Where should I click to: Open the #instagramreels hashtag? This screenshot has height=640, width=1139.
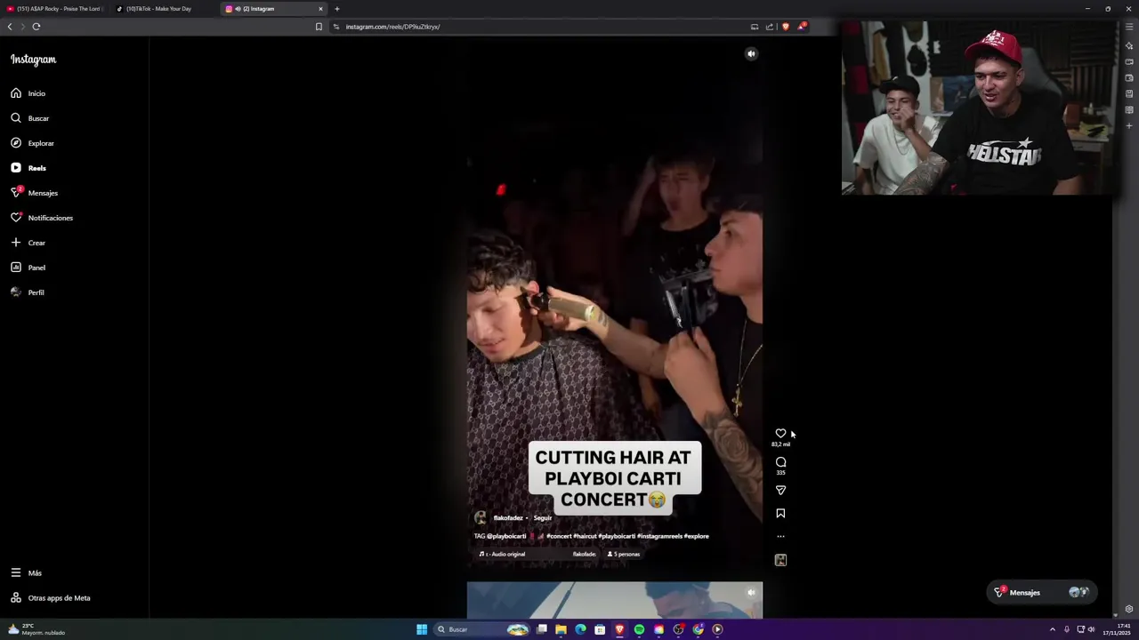[x=659, y=537]
